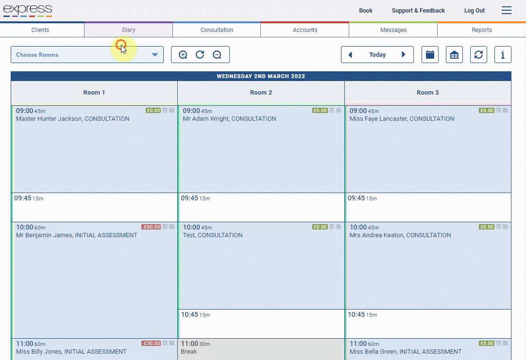Click the Room 1 column header
Viewport: 526px width, 360px height.
94,93
